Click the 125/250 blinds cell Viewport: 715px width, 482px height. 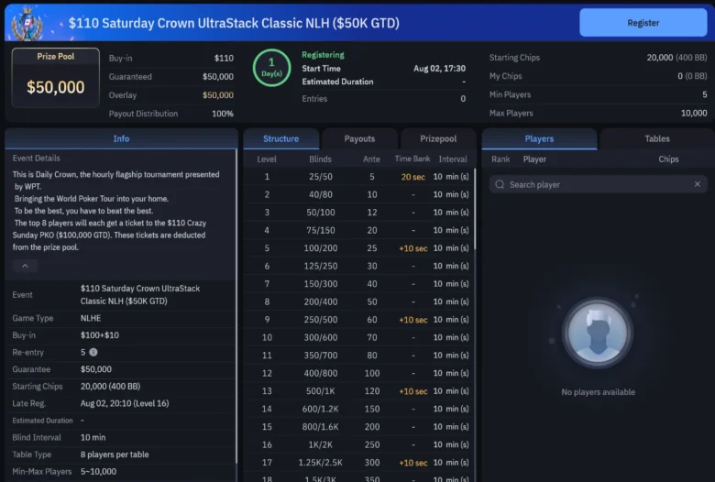tap(321, 266)
